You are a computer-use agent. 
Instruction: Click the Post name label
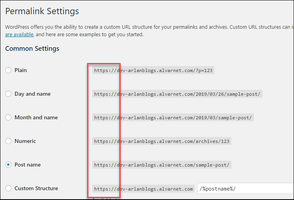pyautogui.click(x=28, y=165)
